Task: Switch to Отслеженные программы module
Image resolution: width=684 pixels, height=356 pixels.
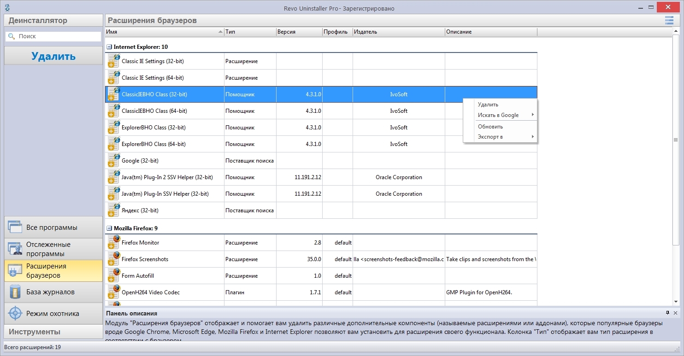Action: (x=53, y=249)
